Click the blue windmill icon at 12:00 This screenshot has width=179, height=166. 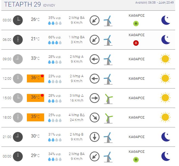pos(108,79)
